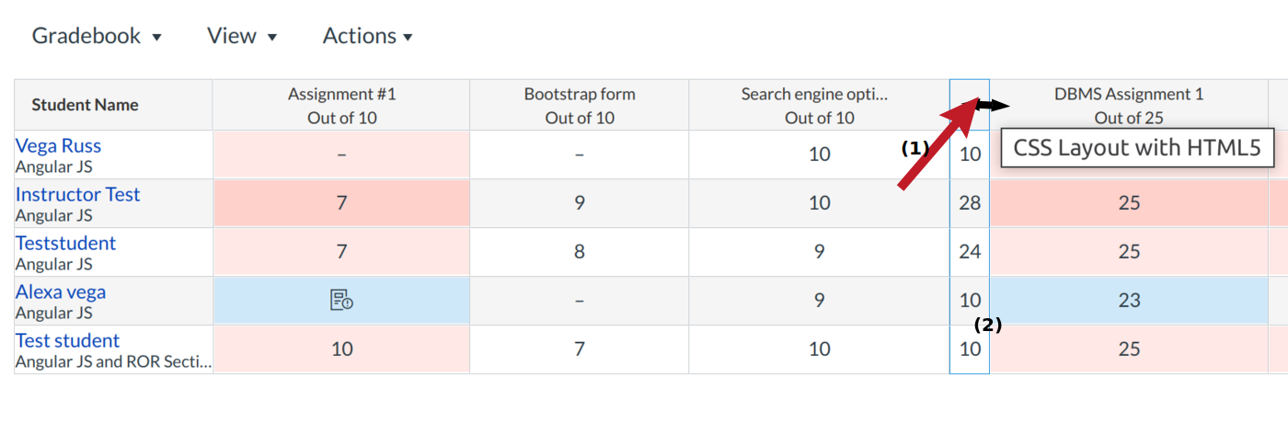Select the Bootstrap form column header
Screen dimensions: 1288x423
tap(580, 105)
